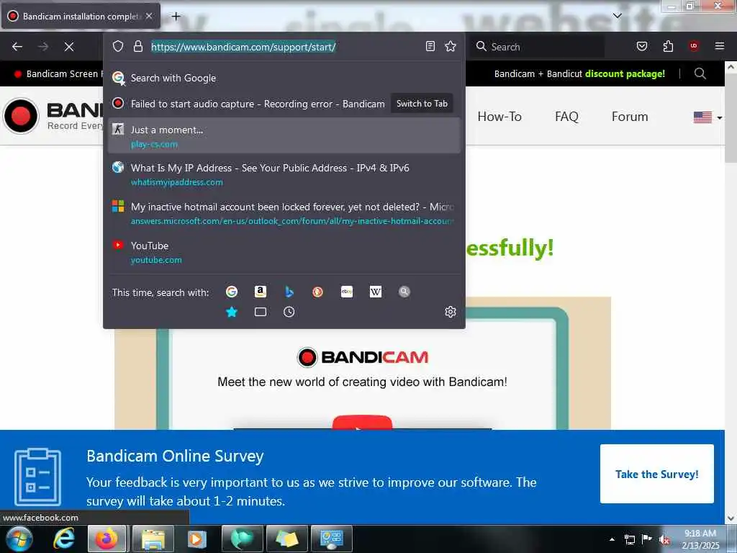Click forward navigation arrow
Image resolution: width=737 pixels, height=553 pixels.
(43, 47)
